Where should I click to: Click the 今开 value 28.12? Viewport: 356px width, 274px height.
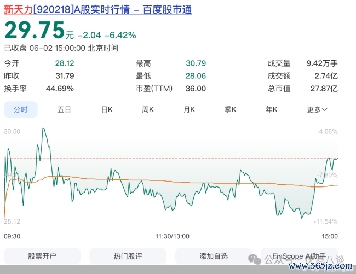(x=65, y=63)
